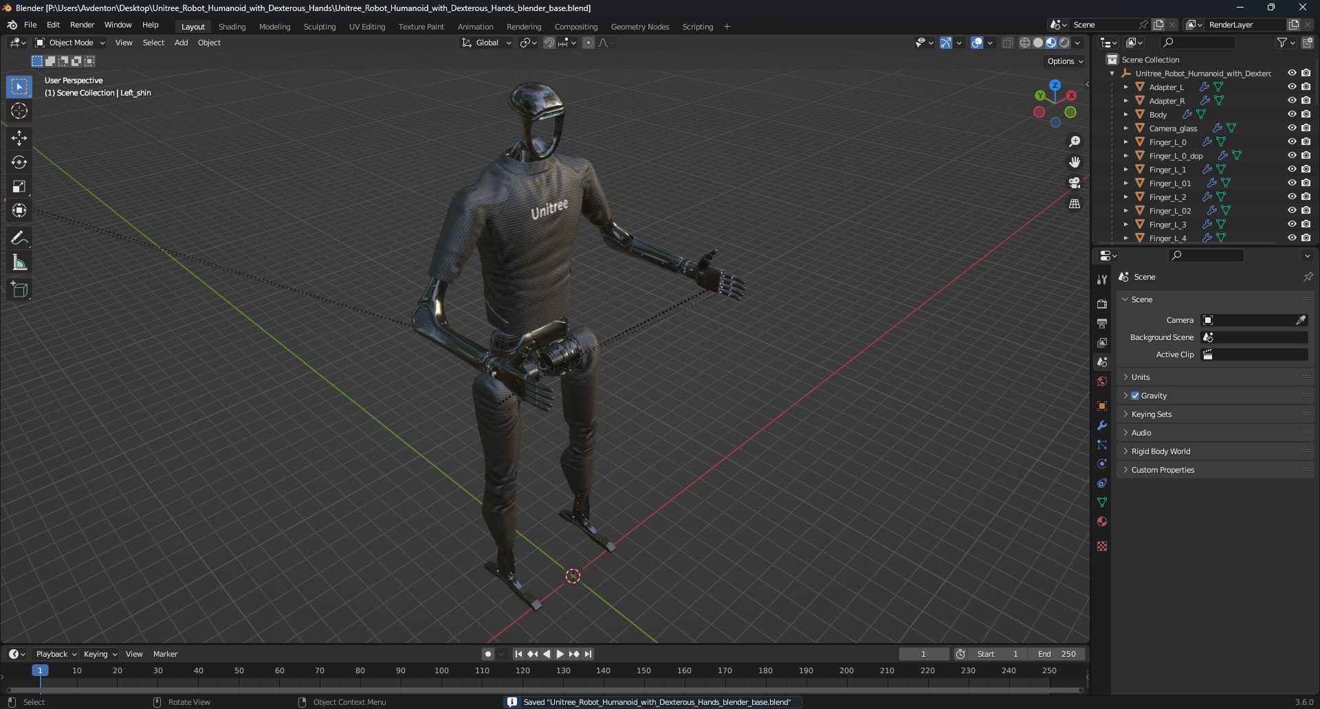Toggle proportional editing

tap(588, 43)
